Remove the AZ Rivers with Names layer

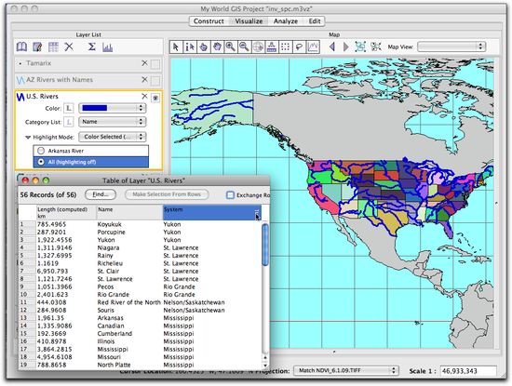coord(144,80)
